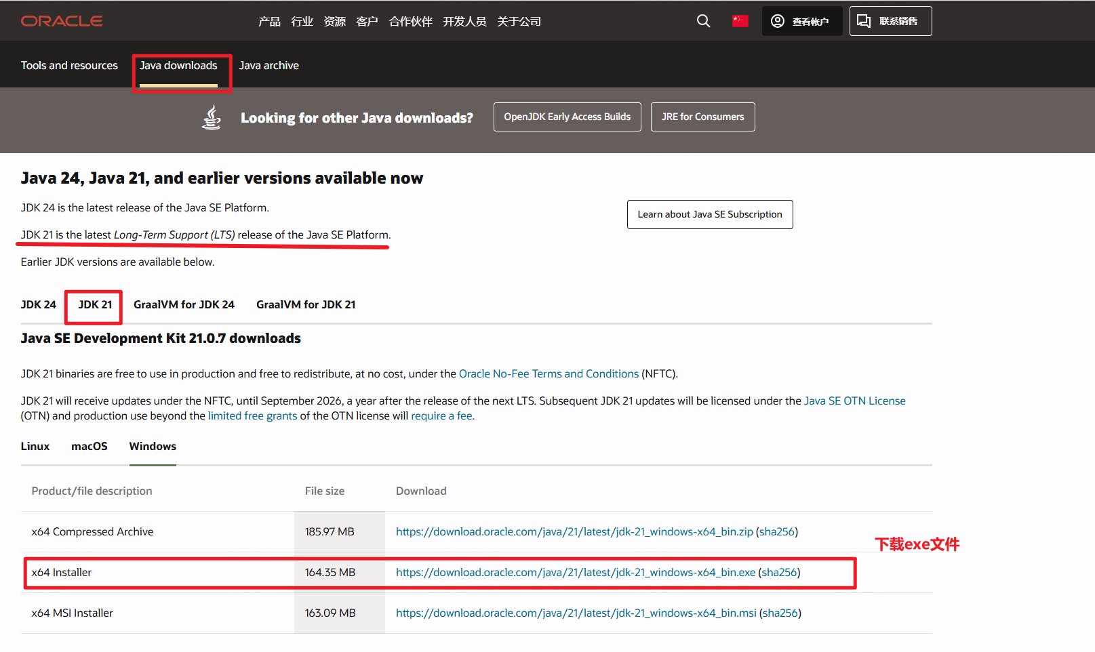Screen dimensions: 1095x652
Task: Select the Windows OS tab
Action: tap(153, 447)
